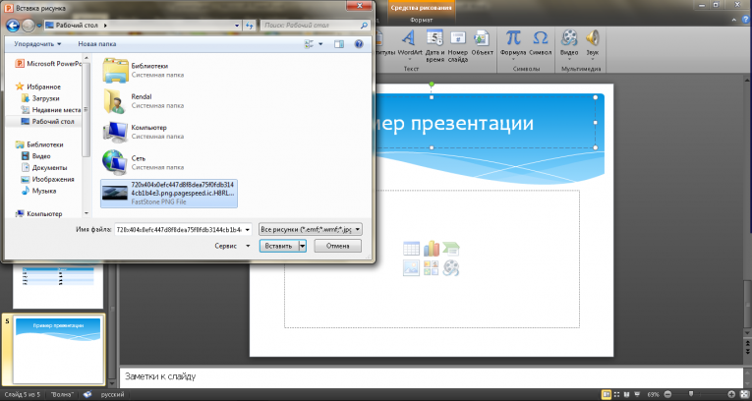The image size is (752, 401).
Task: Refresh the Рабочий стол folder view
Action: coord(250,26)
